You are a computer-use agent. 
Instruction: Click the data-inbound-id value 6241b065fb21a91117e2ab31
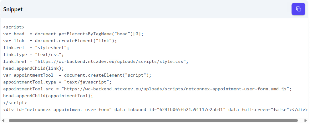191,110
